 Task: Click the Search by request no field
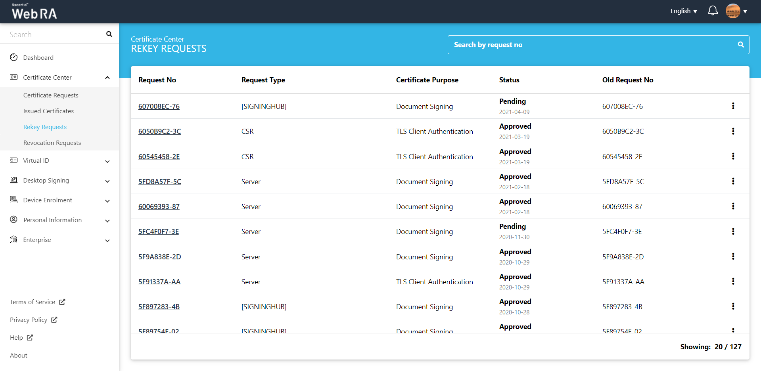(x=591, y=45)
